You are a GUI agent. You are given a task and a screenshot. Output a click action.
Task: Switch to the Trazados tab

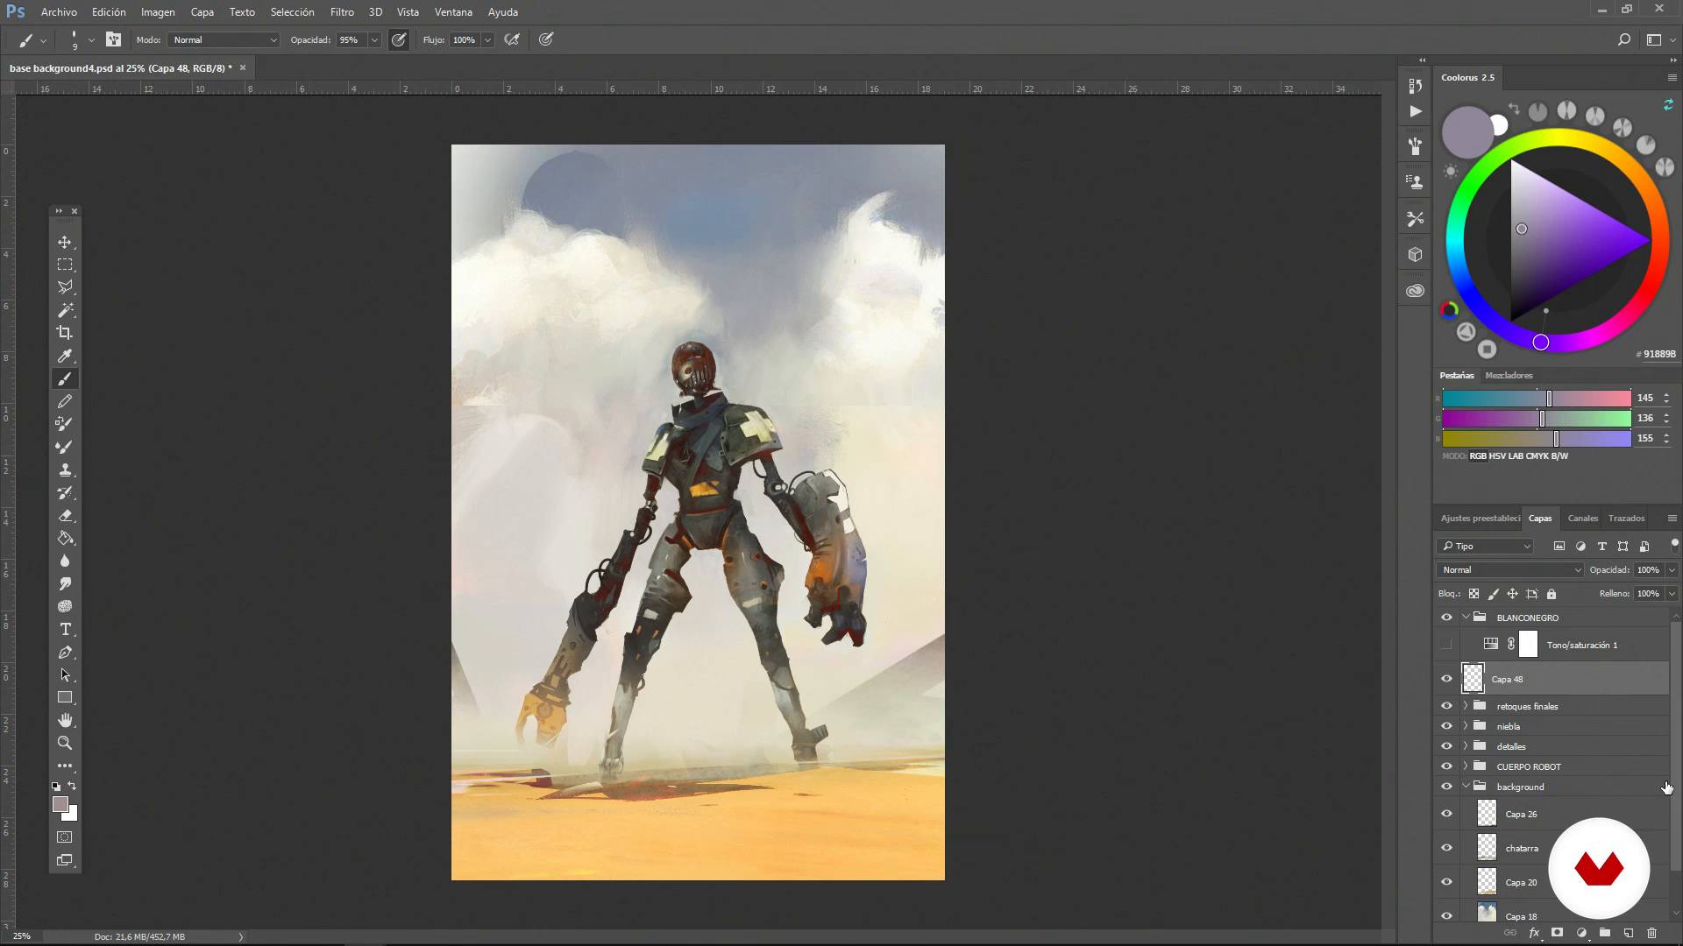pyautogui.click(x=1626, y=518)
